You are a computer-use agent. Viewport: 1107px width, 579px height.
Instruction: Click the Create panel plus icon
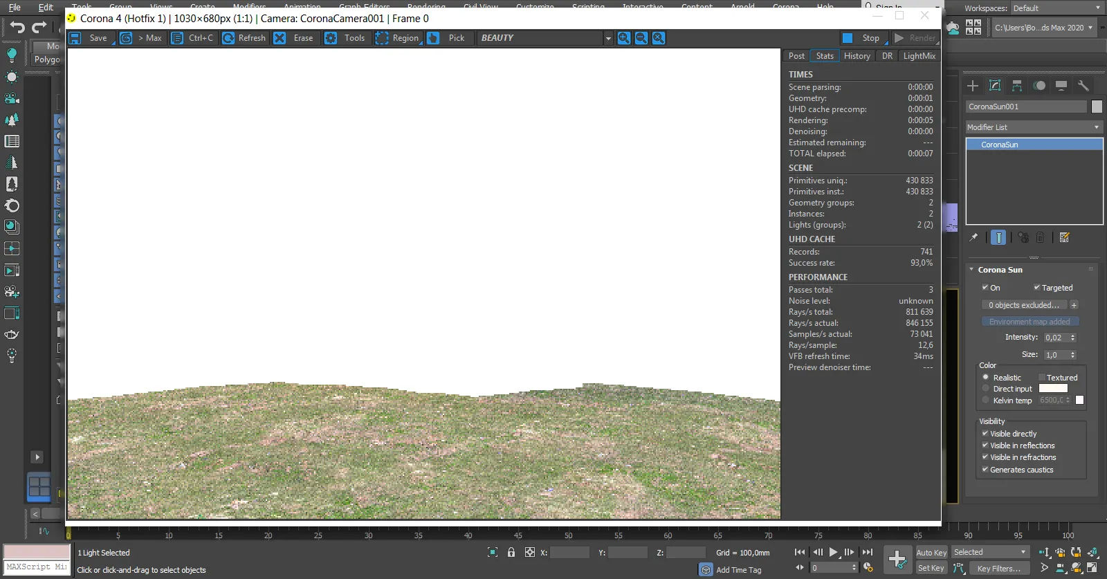(x=973, y=86)
